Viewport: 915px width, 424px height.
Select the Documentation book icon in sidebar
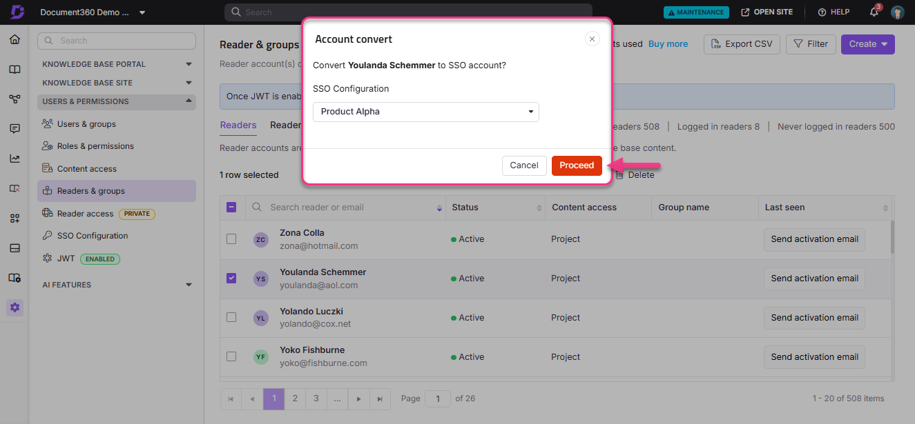pyautogui.click(x=15, y=69)
